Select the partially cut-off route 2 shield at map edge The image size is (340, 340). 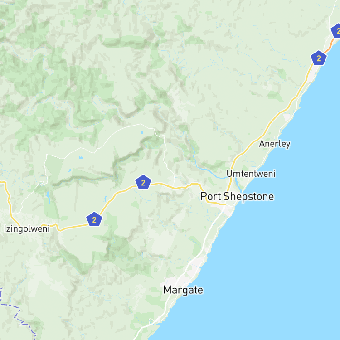pos(336,31)
